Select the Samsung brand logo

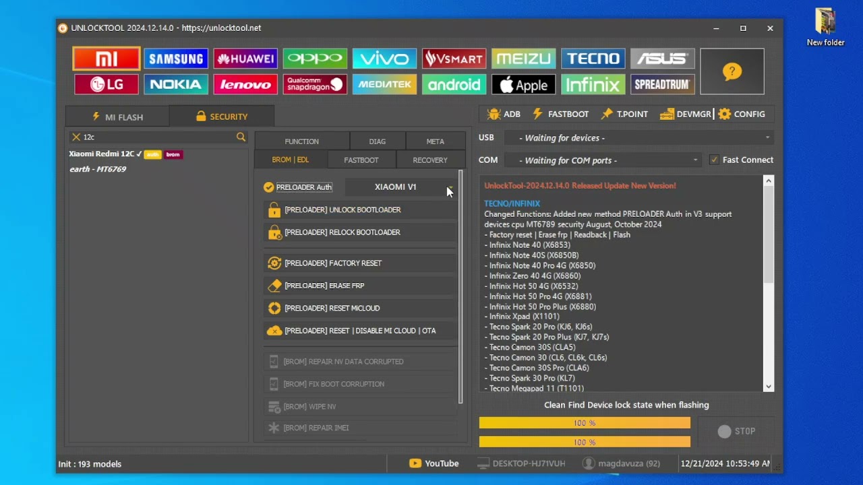tap(176, 59)
